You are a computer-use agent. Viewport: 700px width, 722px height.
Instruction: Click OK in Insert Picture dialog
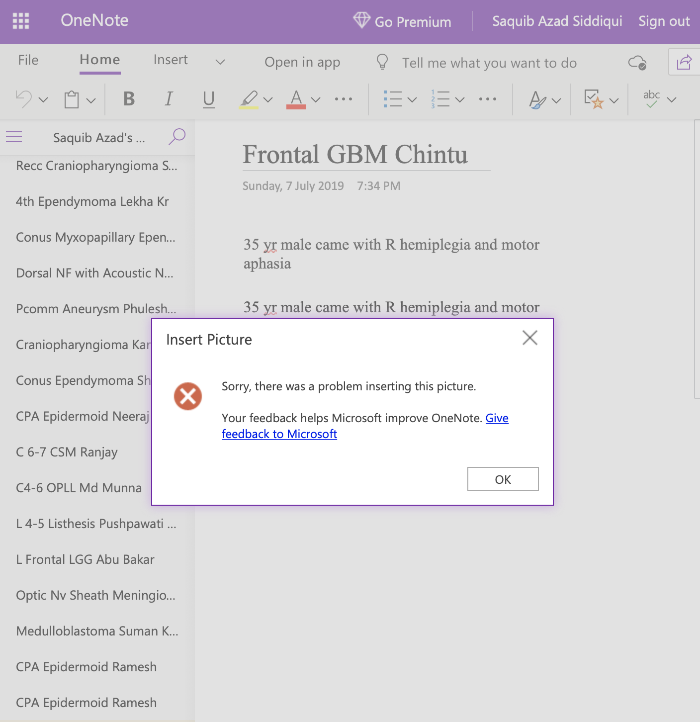pyautogui.click(x=503, y=479)
